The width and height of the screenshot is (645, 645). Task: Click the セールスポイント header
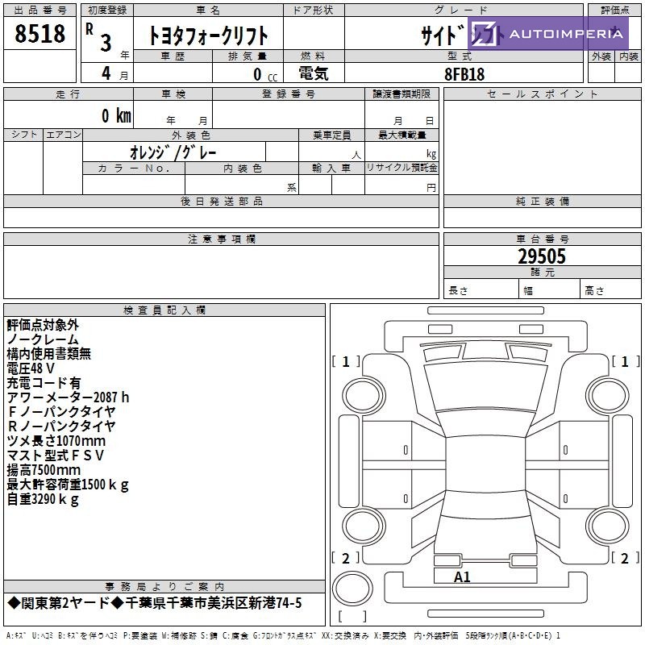tap(542, 94)
